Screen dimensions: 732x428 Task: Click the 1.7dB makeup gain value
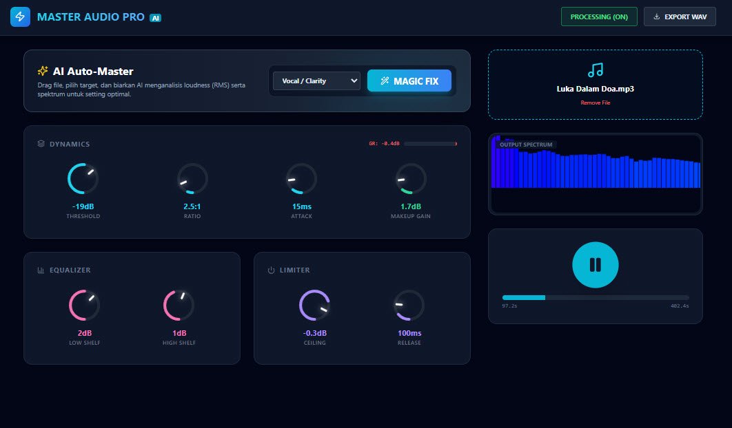[x=411, y=206]
